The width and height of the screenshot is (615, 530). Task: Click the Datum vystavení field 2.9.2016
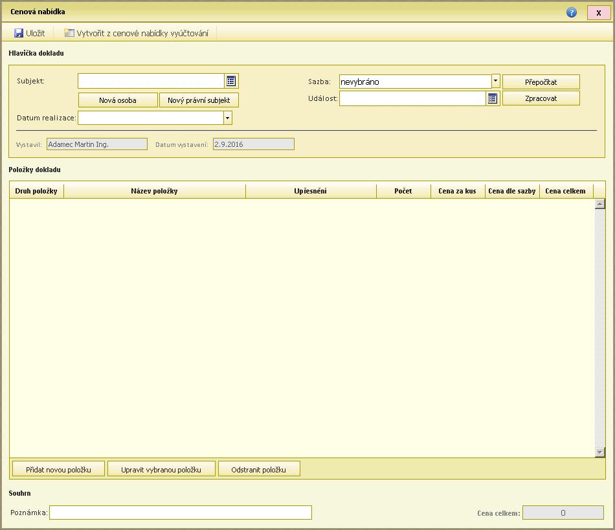253,144
